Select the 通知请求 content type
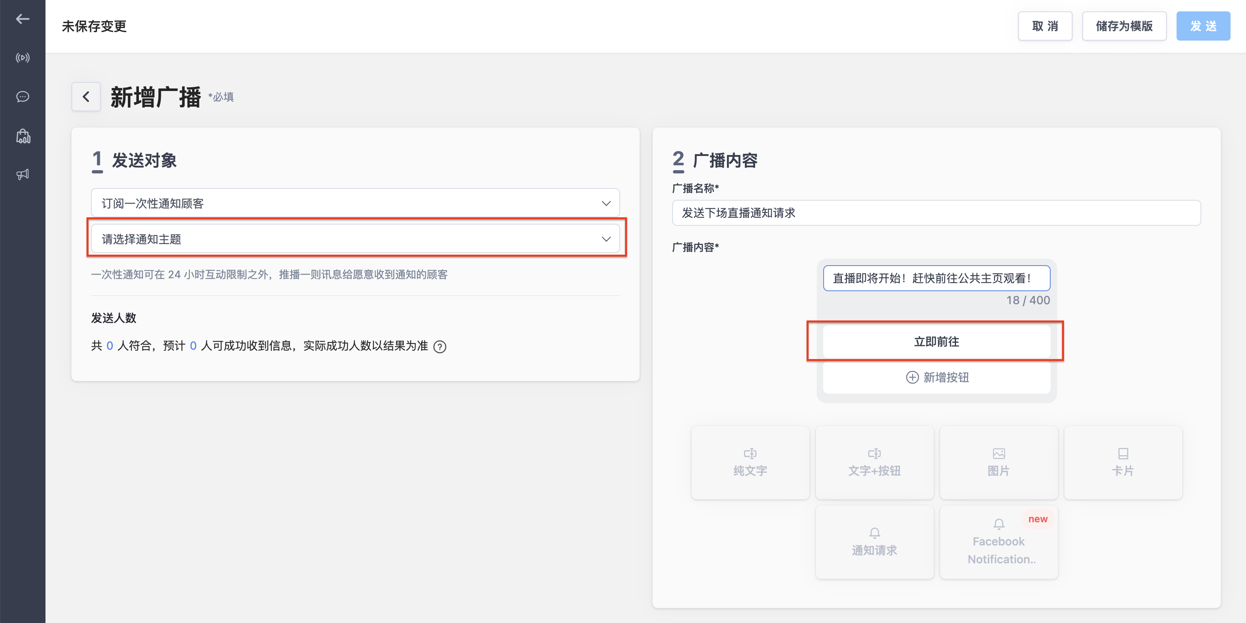The width and height of the screenshot is (1246, 623). [874, 542]
